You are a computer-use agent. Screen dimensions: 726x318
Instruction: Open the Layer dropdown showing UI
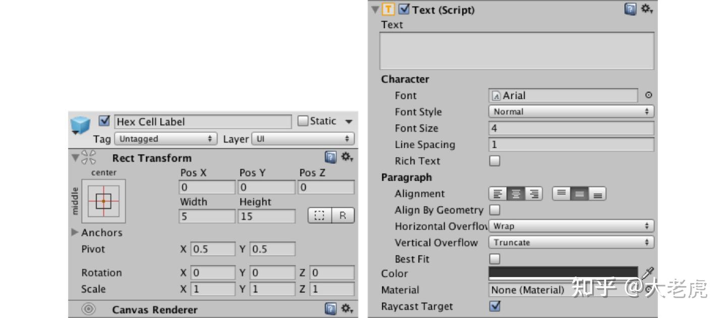coord(303,139)
